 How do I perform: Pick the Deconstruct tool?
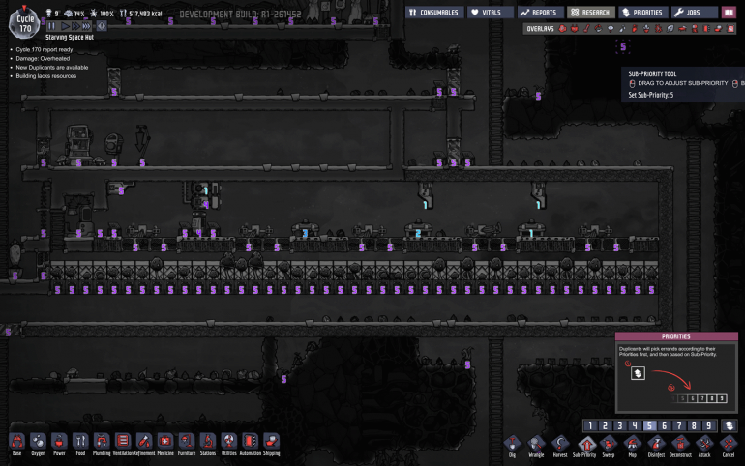[x=679, y=443]
